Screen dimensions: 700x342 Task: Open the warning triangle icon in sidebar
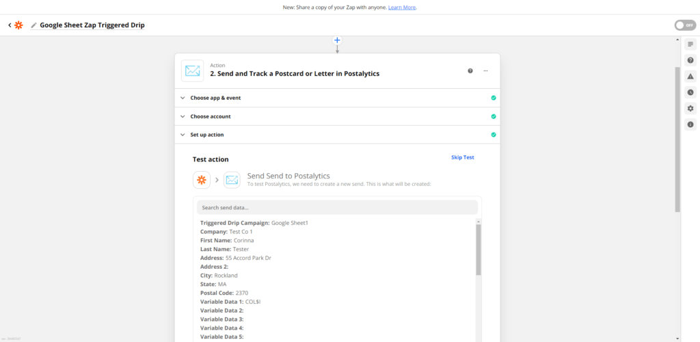690,77
